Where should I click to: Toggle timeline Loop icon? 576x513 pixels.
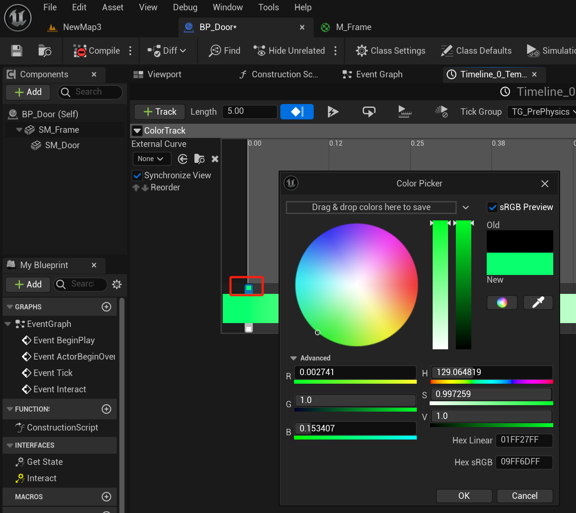pyautogui.click(x=369, y=112)
